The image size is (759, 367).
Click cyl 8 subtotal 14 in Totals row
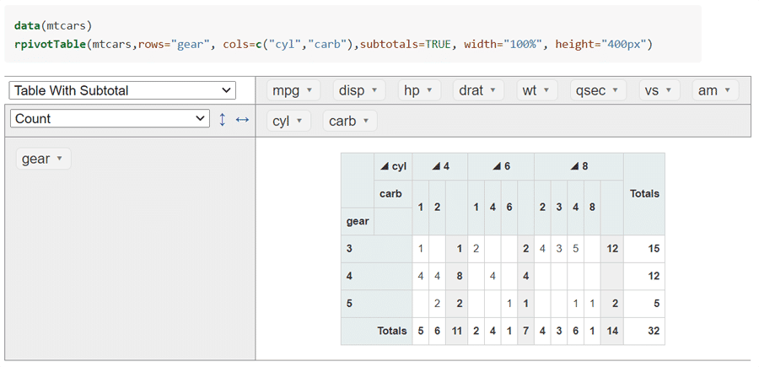(x=612, y=332)
